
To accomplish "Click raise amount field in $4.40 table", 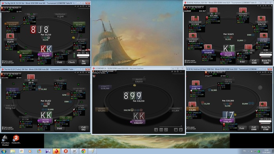I will pos(266,55).
